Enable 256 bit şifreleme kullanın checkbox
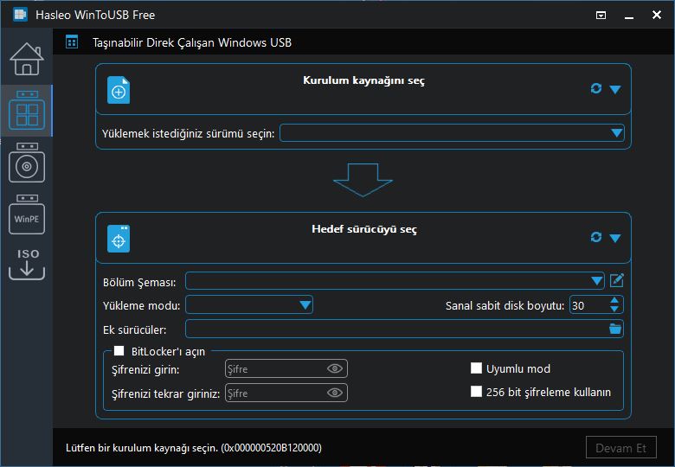Viewport: 675px width, 467px height. coord(476,391)
